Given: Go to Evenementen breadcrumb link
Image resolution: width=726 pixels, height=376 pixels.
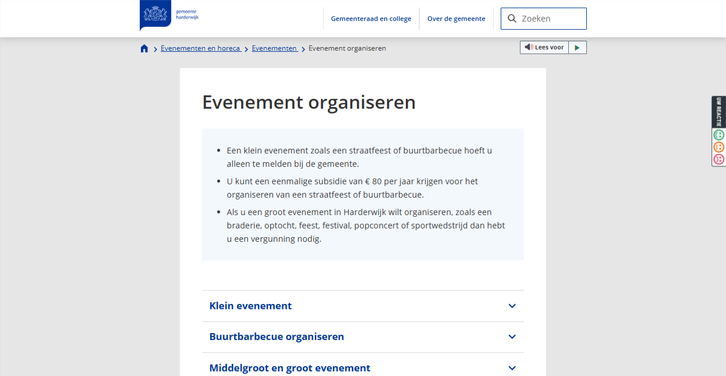Looking at the screenshot, I should [275, 48].
